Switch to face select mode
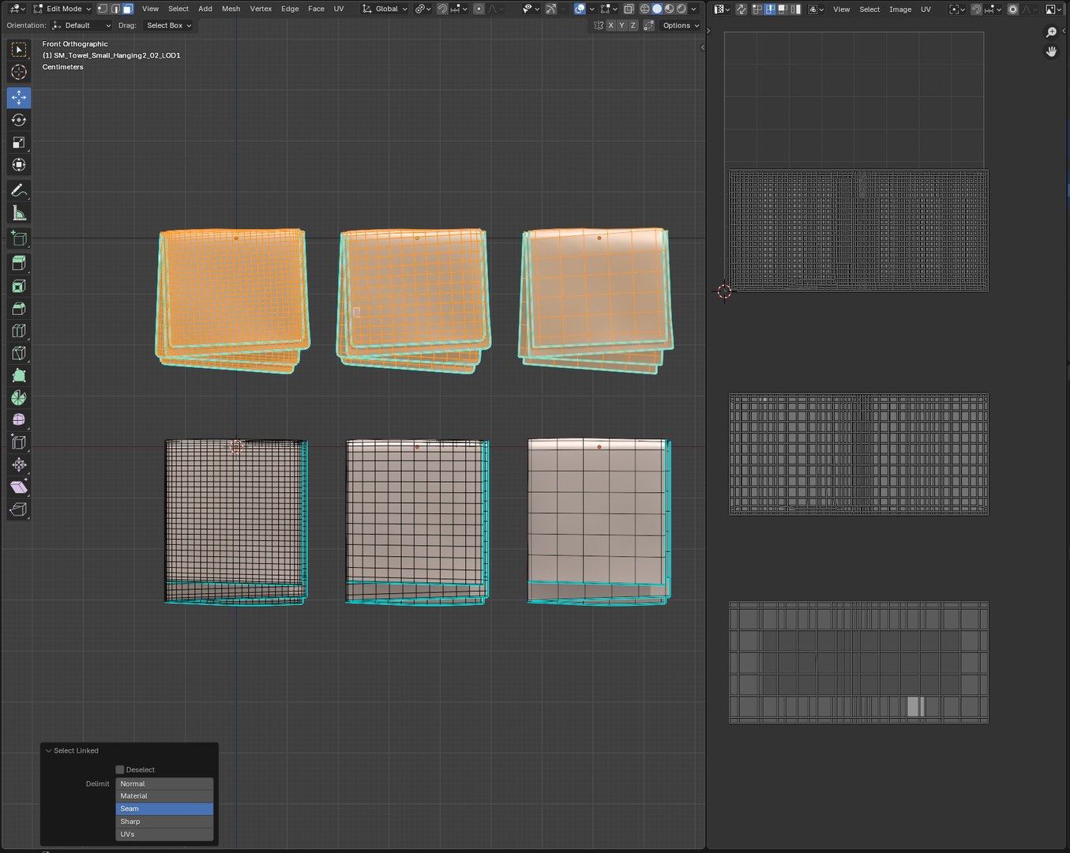Screen dimensions: 1070x853 coord(128,9)
